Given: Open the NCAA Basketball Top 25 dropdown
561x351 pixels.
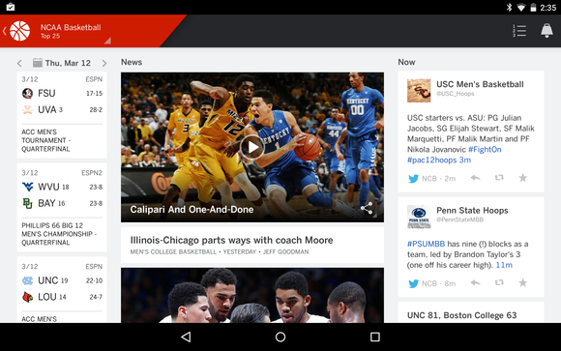Looking at the screenshot, I should [x=75, y=32].
